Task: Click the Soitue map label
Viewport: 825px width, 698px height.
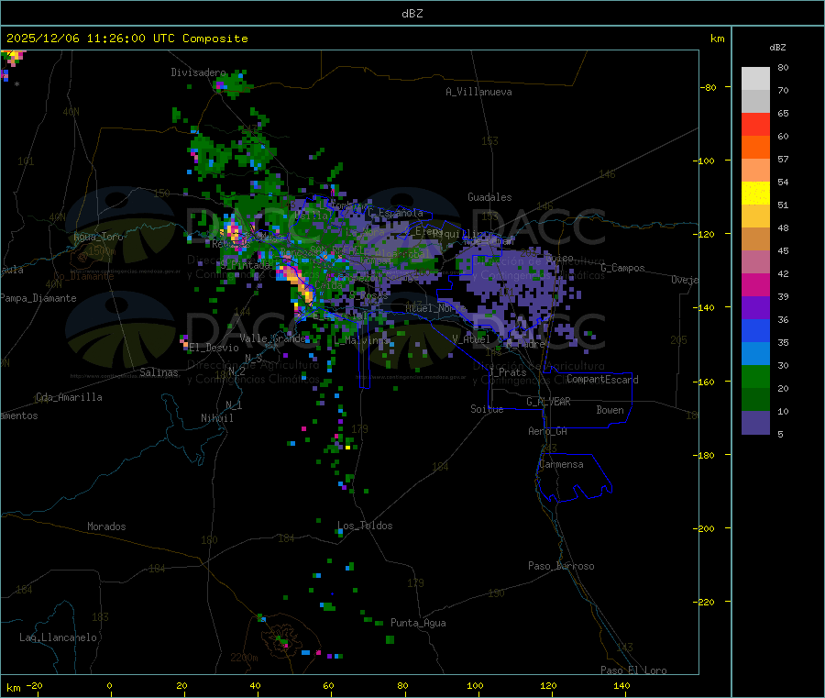Action: 487,409
